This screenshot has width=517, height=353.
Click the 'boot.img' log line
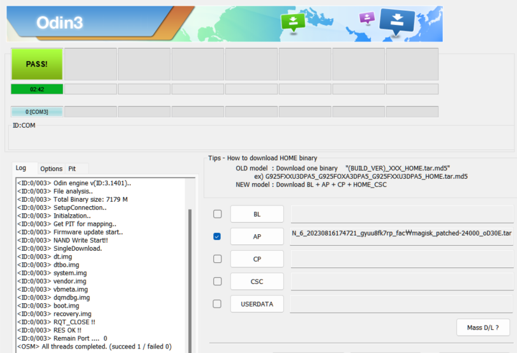click(x=48, y=306)
